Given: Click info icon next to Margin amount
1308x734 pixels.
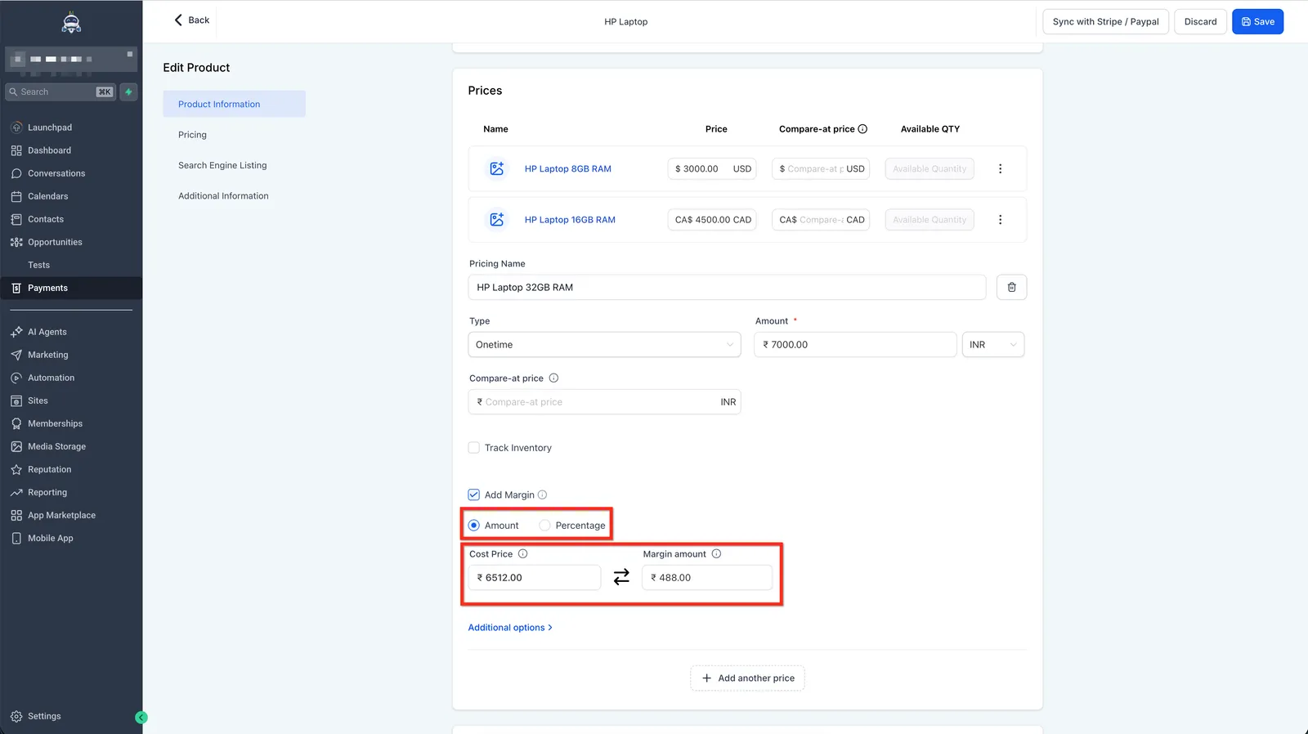Looking at the screenshot, I should coord(716,553).
